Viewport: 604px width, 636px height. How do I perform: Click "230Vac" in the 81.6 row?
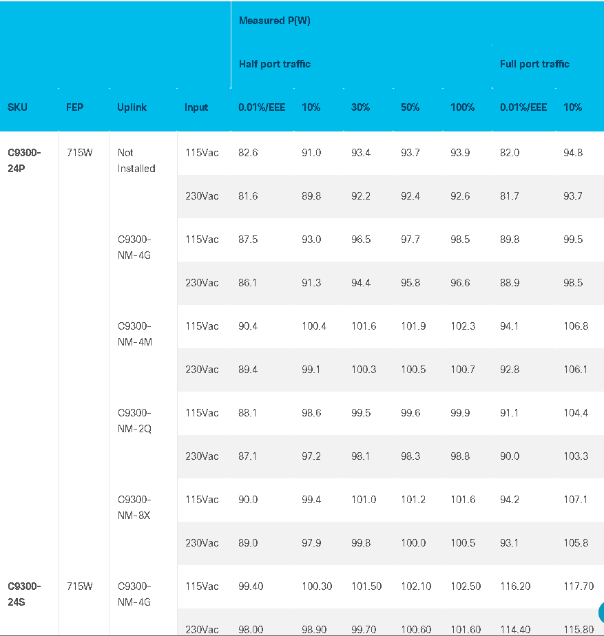click(x=202, y=196)
